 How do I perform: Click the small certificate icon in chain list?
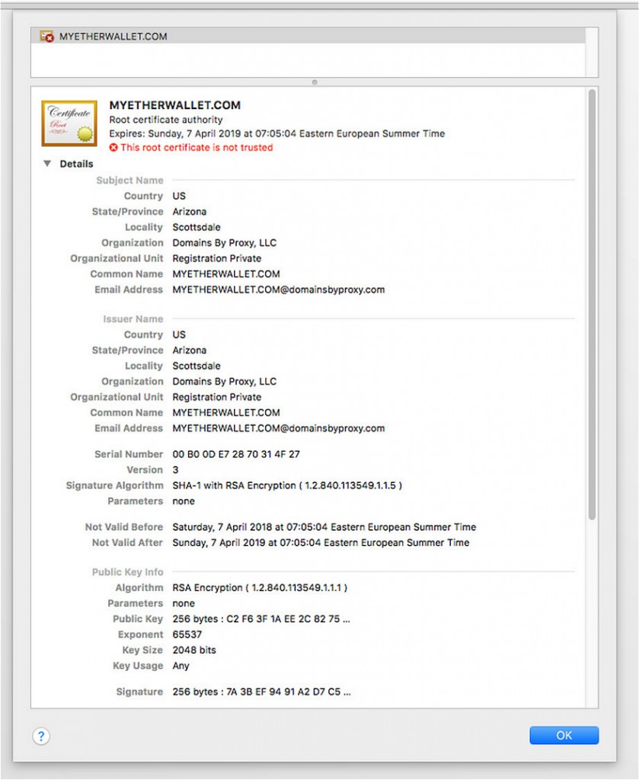point(47,36)
